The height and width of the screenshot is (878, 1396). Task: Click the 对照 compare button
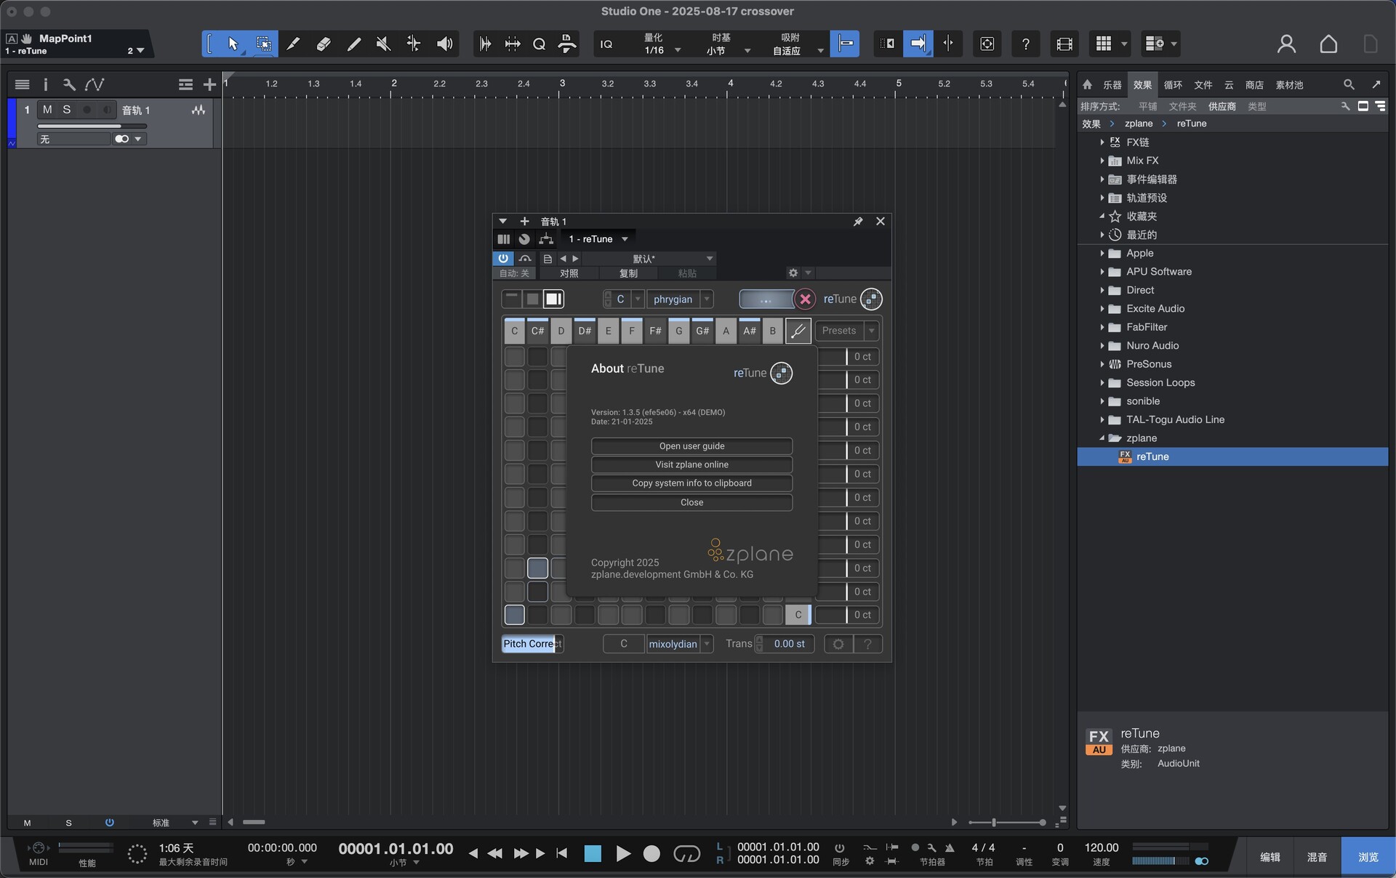(569, 273)
